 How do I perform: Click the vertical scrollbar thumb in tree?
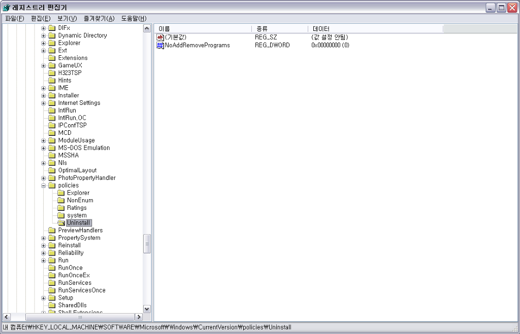147,244
